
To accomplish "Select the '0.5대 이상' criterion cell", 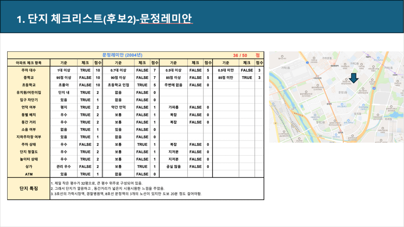I will 173,70.
